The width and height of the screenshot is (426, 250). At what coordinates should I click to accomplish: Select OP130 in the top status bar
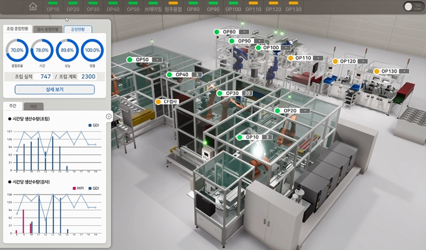pos(293,8)
